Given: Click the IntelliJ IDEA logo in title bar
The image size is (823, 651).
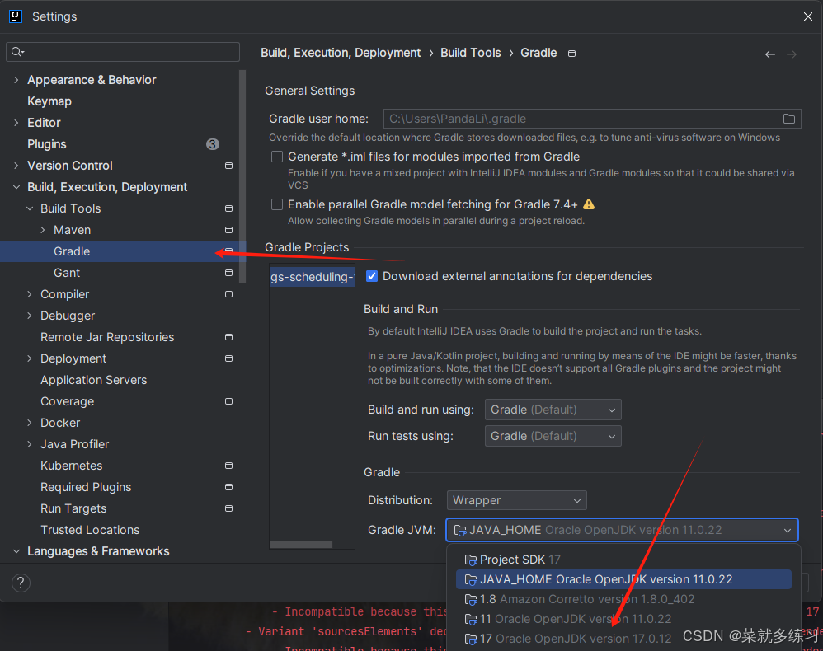Looking at the screenshot, I should point(16,16).
